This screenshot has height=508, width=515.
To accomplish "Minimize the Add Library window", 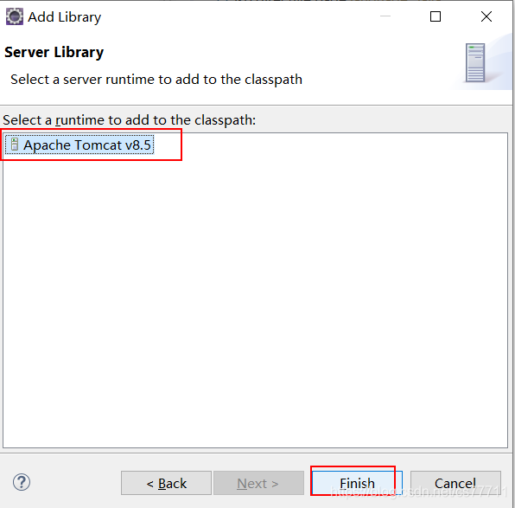I will pyautogui.click(x=385, y=16).
